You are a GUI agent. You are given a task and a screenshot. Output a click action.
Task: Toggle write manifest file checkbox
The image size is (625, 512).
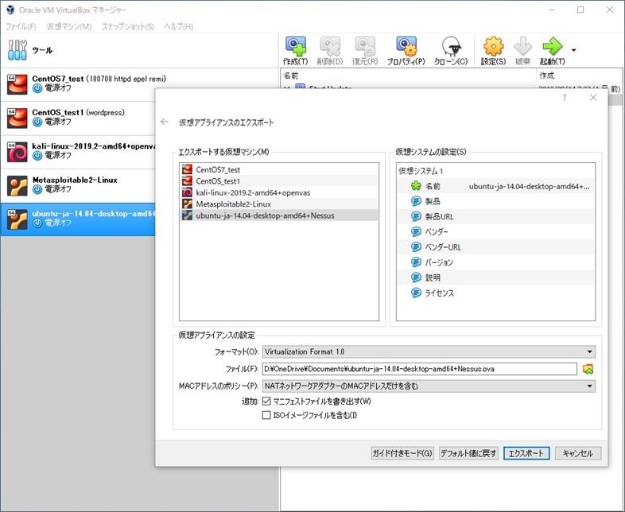266,401
